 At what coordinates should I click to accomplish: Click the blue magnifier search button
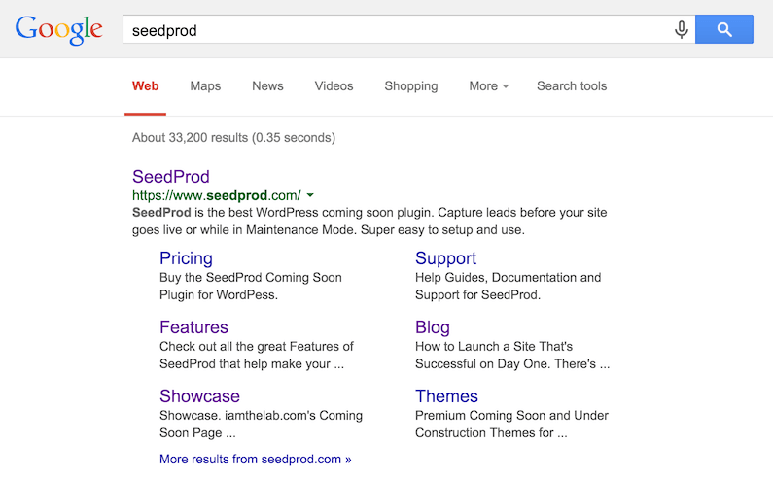(724, 29)
